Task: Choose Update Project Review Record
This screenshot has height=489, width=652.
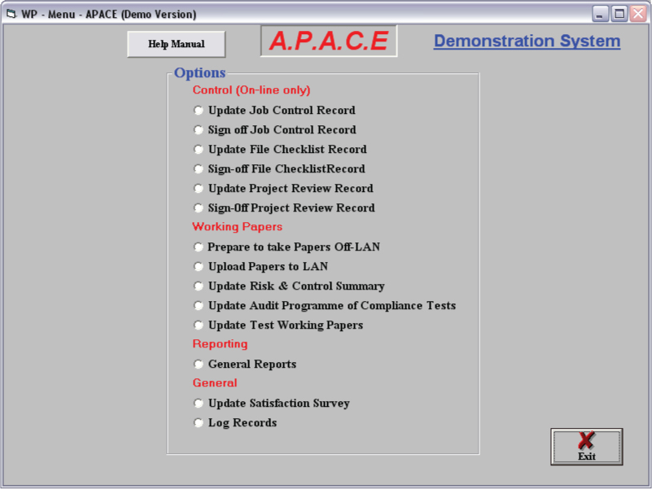Action: click(x=199, y=189)
